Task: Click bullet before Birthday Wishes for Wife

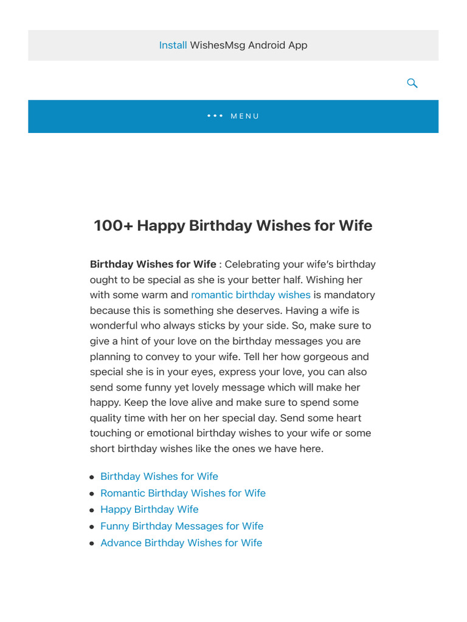Action: (91, 477)
